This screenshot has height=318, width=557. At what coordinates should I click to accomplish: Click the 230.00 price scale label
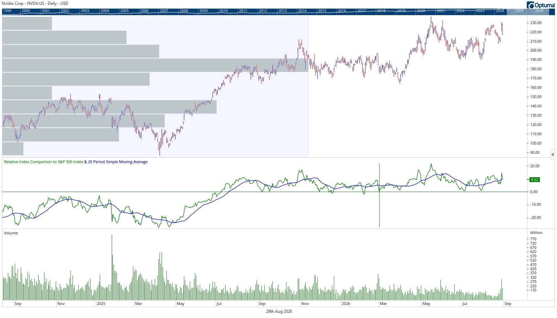coord(536,23)
